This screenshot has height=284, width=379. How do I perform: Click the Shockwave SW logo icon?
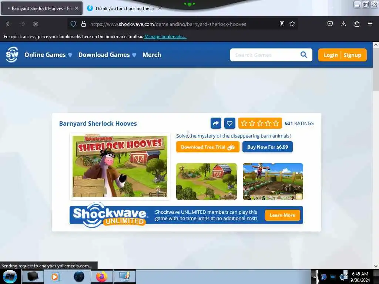(12, 55)
